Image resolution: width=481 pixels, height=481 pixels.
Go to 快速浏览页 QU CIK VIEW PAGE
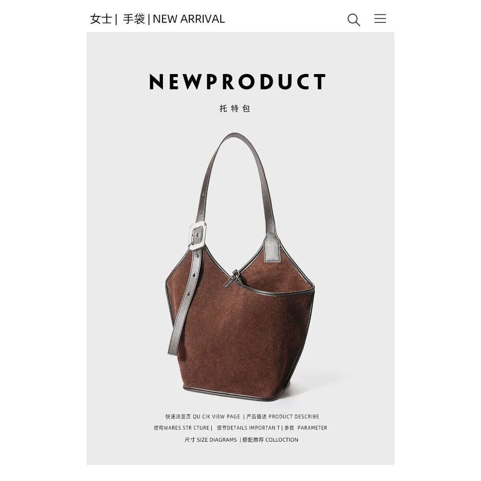(203, 417)
